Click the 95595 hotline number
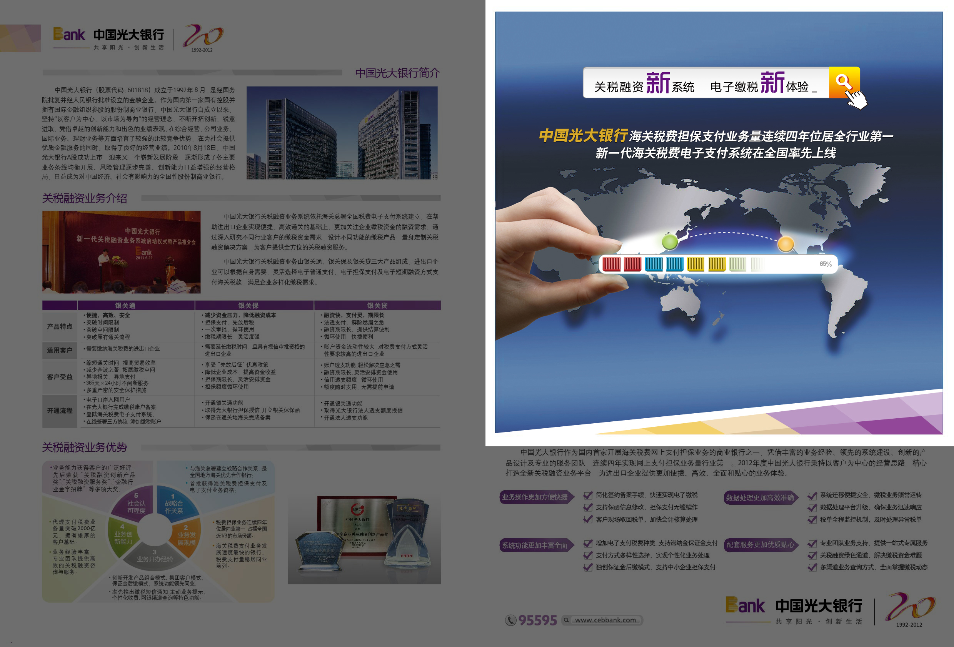954x647 pixels. click(538, 620)
